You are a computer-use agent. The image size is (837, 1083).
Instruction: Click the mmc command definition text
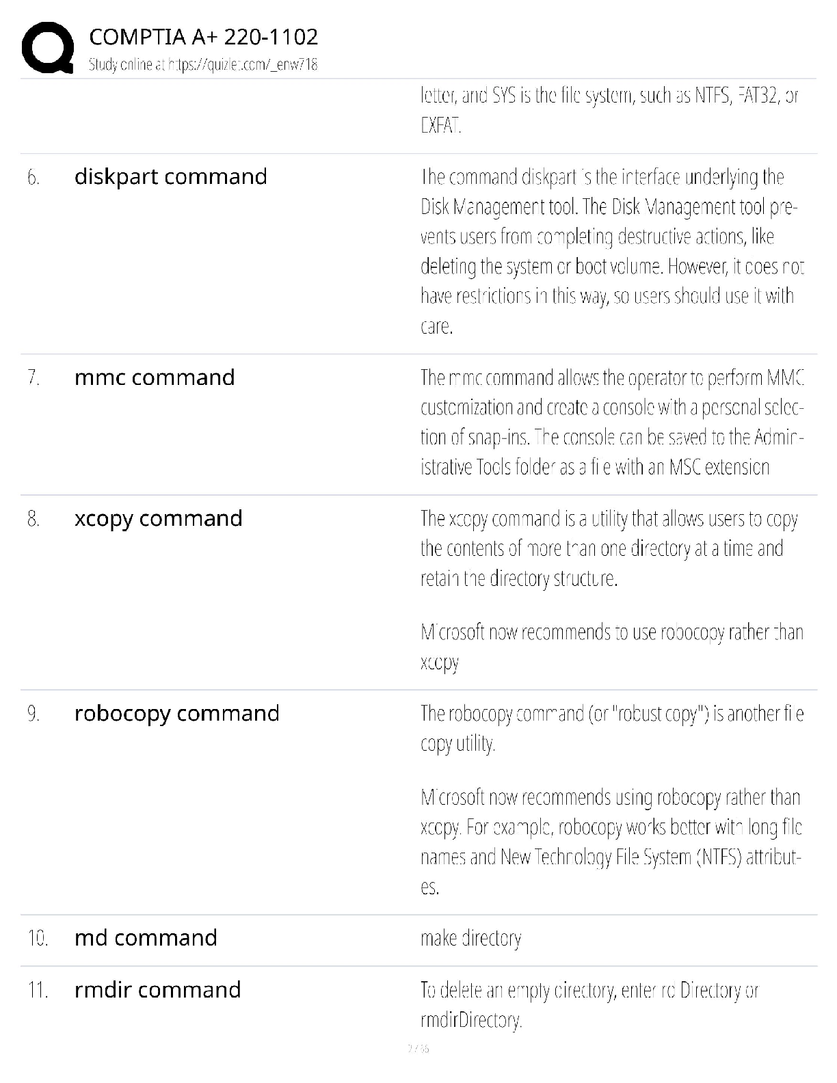click(612, 422)
